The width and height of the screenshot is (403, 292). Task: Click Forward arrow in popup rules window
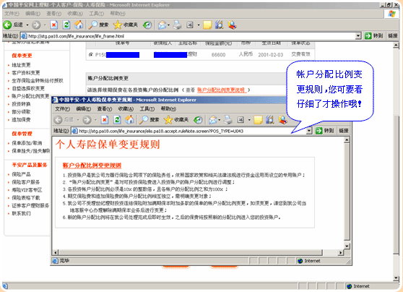click(x=87, y=120)
